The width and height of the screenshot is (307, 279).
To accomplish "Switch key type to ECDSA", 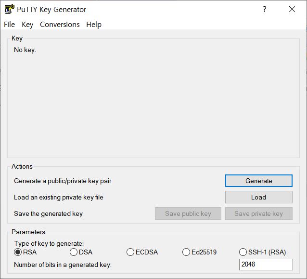I will click(130, 252).
